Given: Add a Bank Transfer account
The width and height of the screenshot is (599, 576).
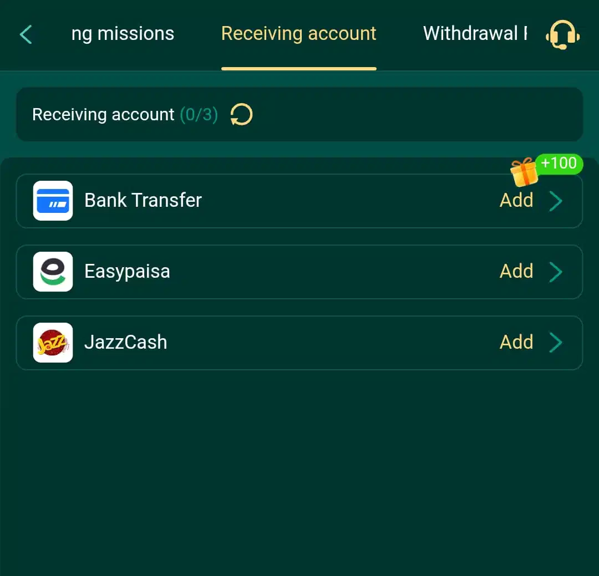Looking at the screenshot, I should [516, 200].
